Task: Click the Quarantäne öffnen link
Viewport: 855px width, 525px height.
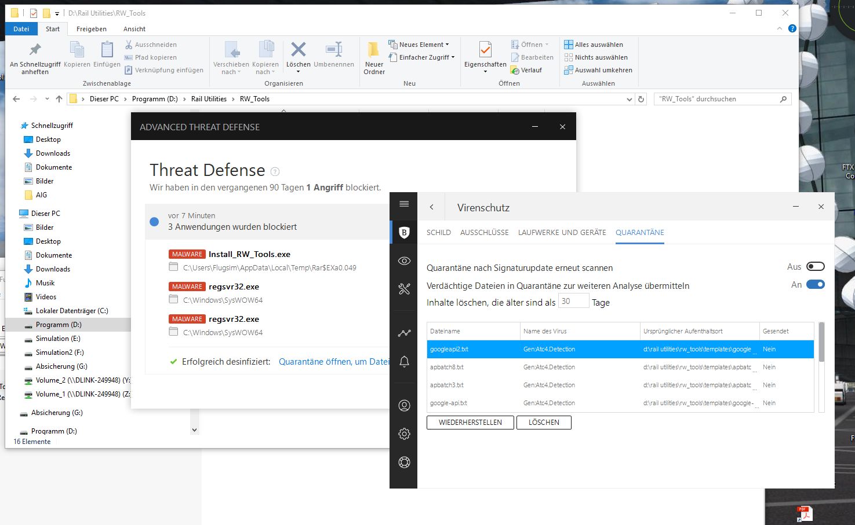Action: [x=333, y=362]
